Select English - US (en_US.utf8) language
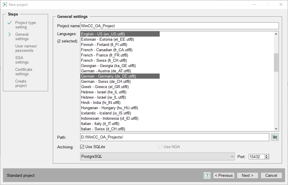 120,34
